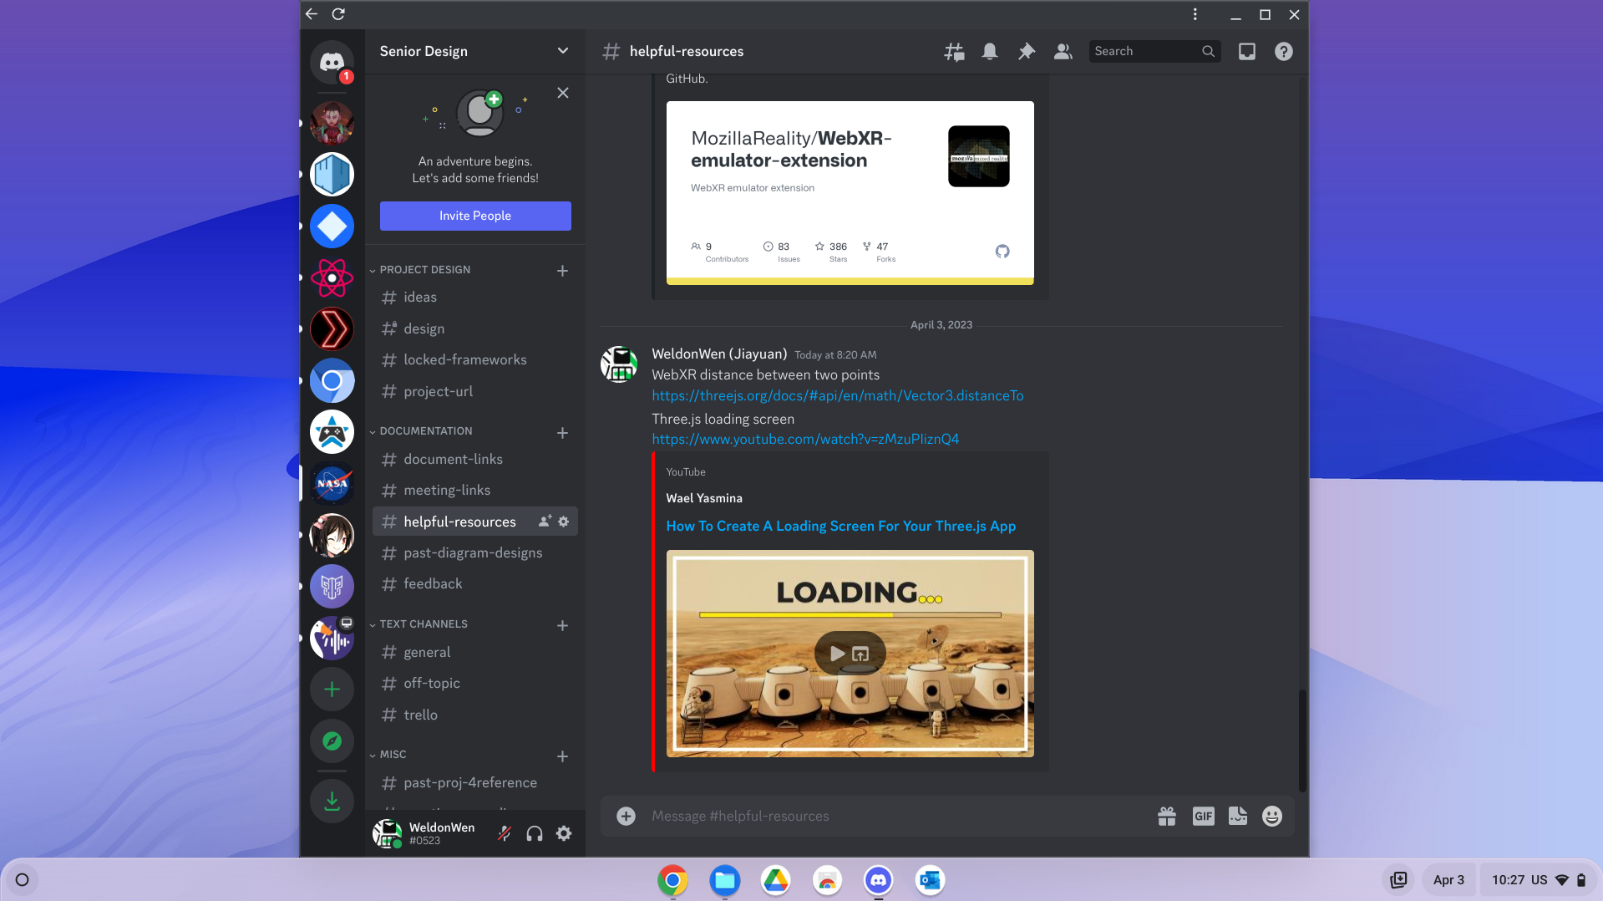Screen dimensions: 1603x901
Task: Play the embedded YouTube loading video
Action: [837, 654]
